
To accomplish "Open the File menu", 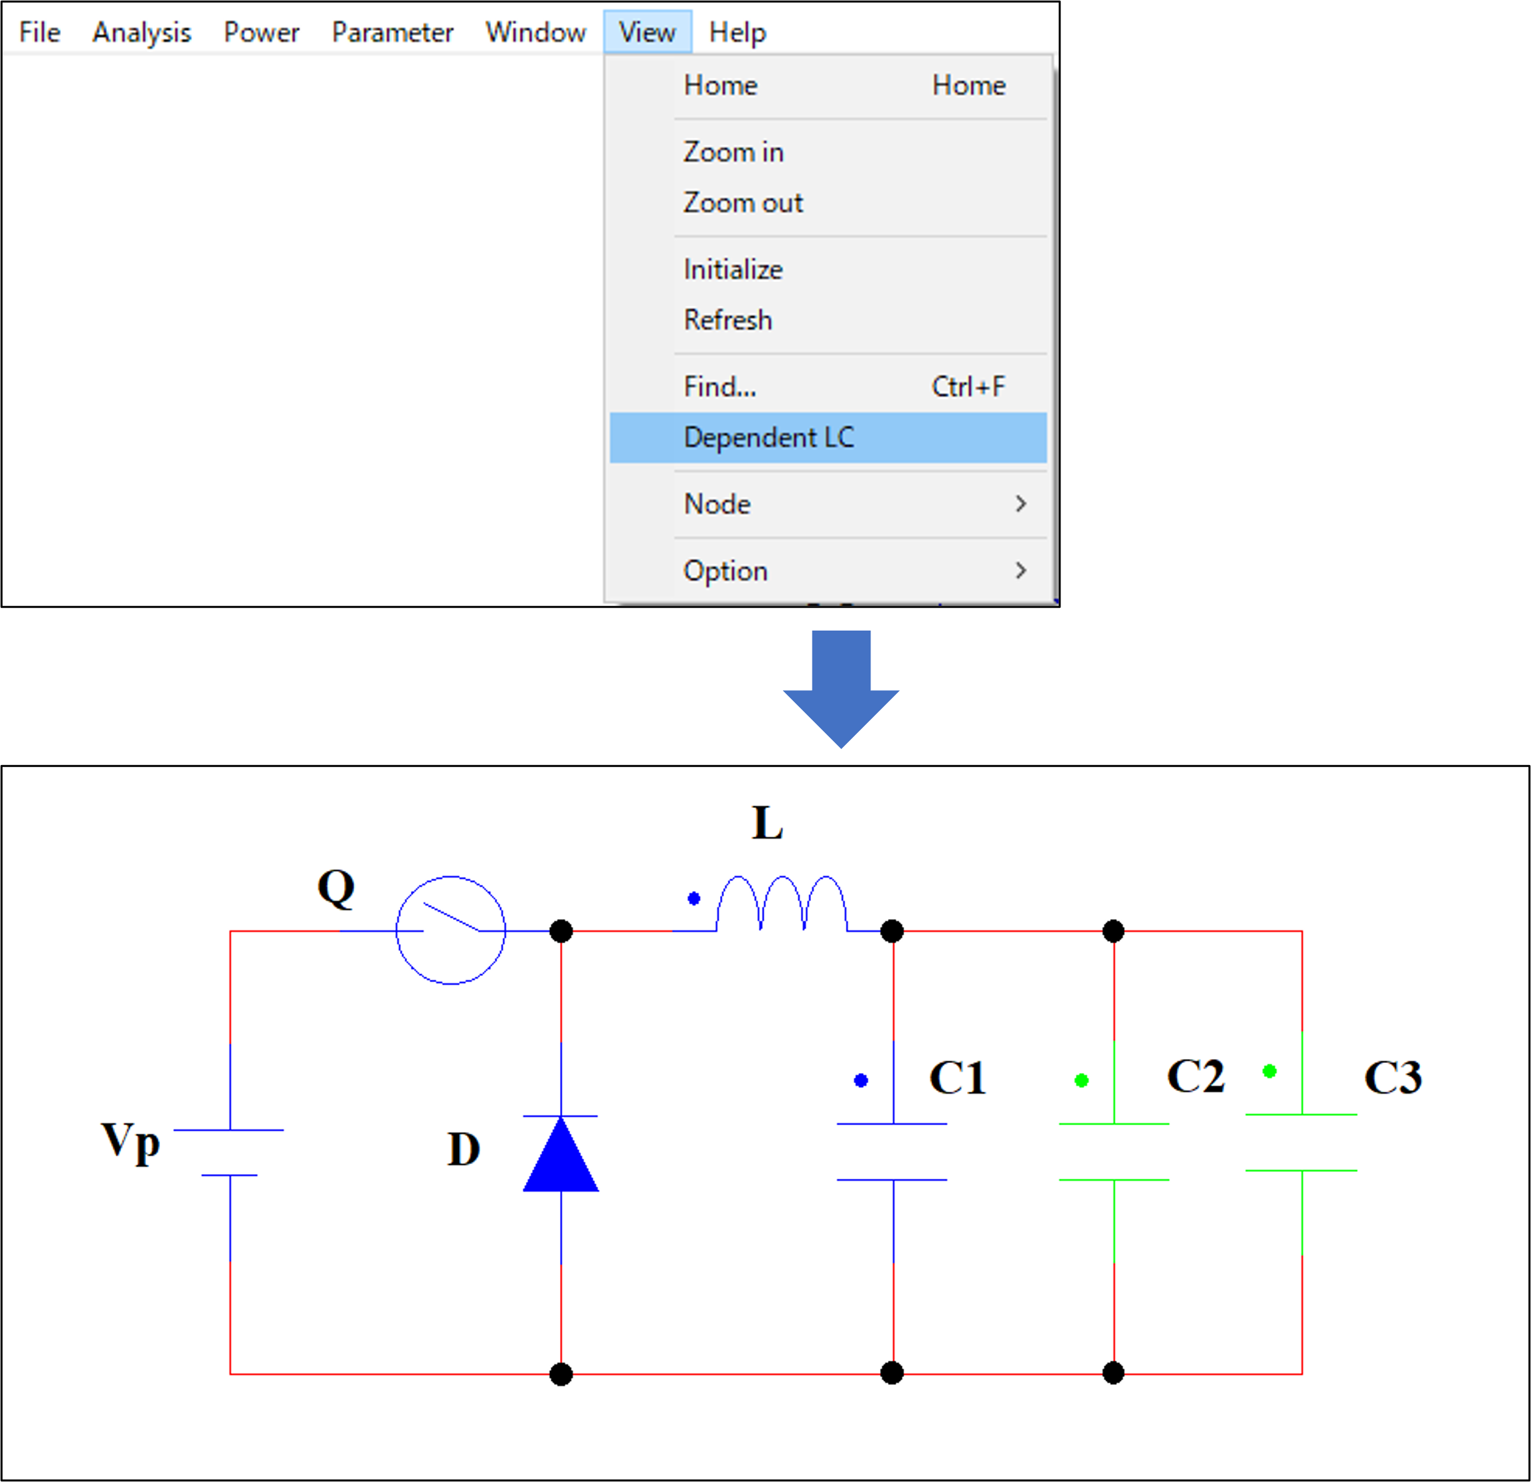I will point(40,32).
